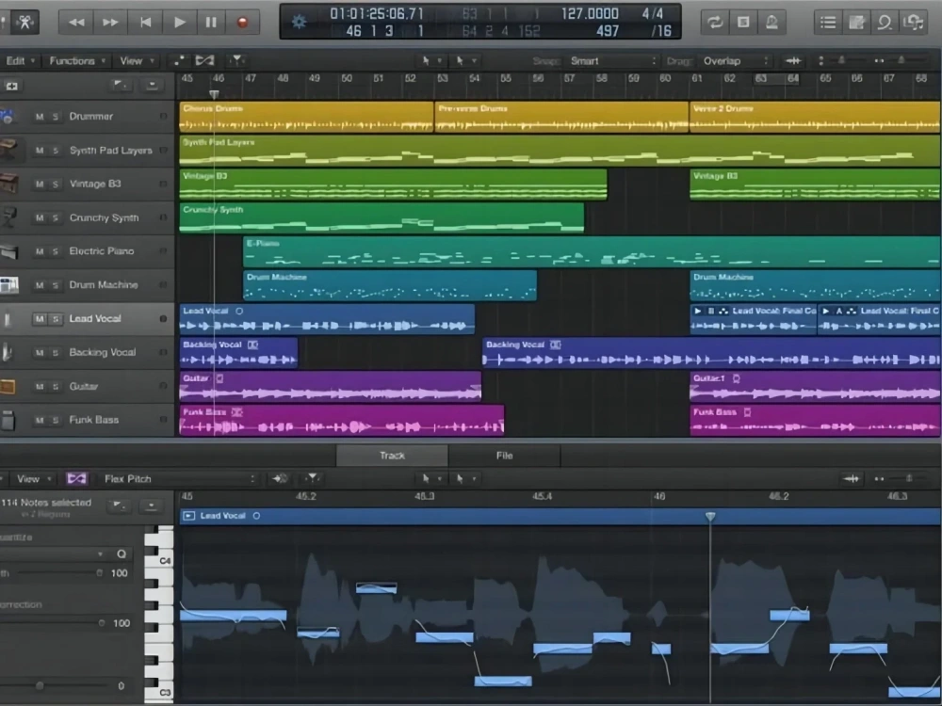The height and width of the screenshot is (706, 942).
Task: Click the MIDI out speaker button in editor
Action: click(280, 478)
